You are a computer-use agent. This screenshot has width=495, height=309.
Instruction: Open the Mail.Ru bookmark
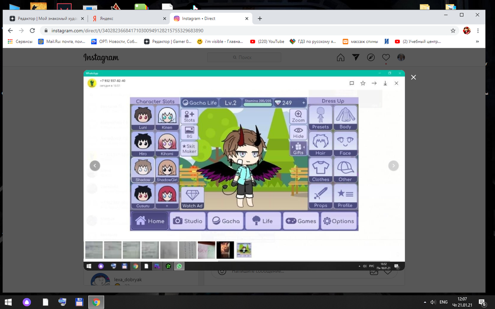click(62, 41)
